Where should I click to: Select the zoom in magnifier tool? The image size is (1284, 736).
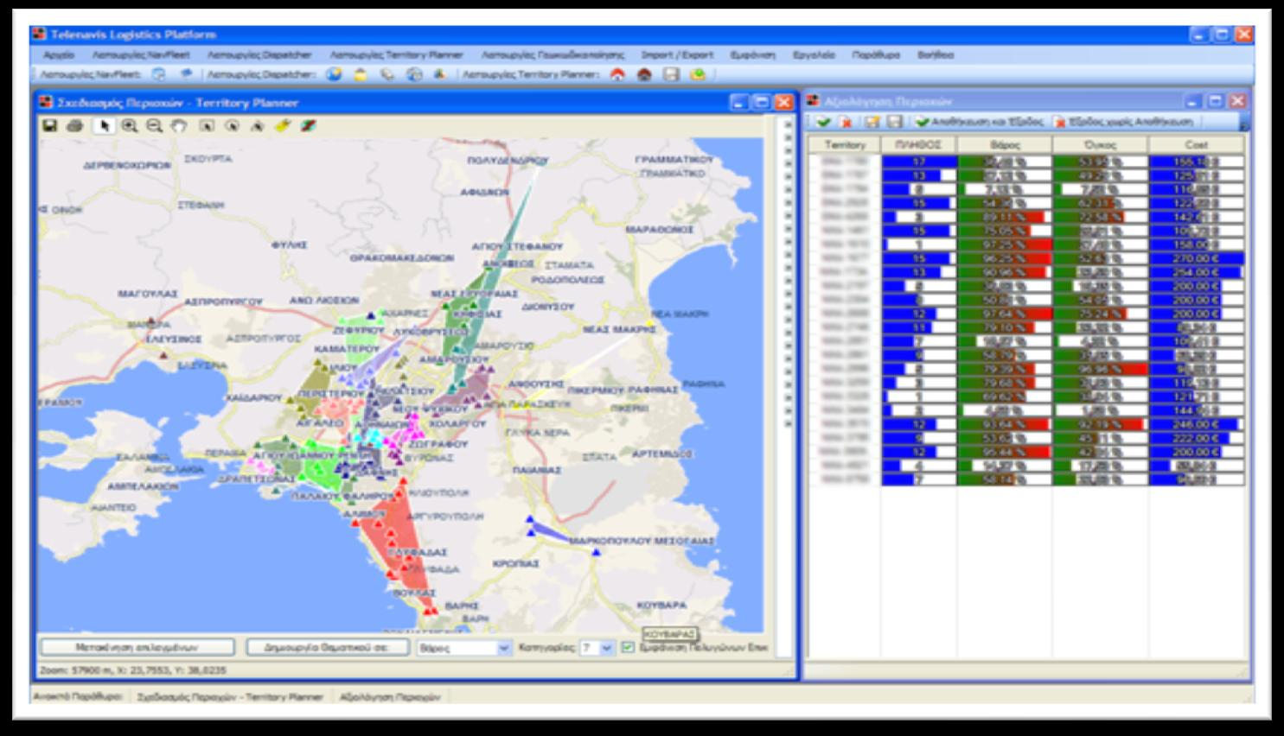pyautogui.click(x=129, y=126)
